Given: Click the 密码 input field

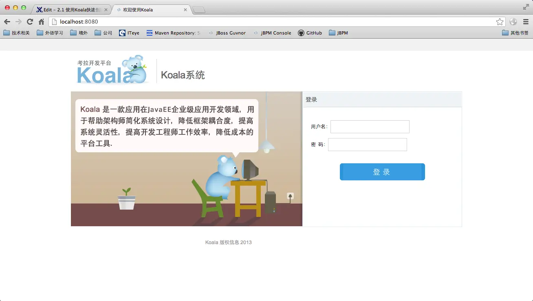Looking at the screenshot, I should [x=367, y=145].
